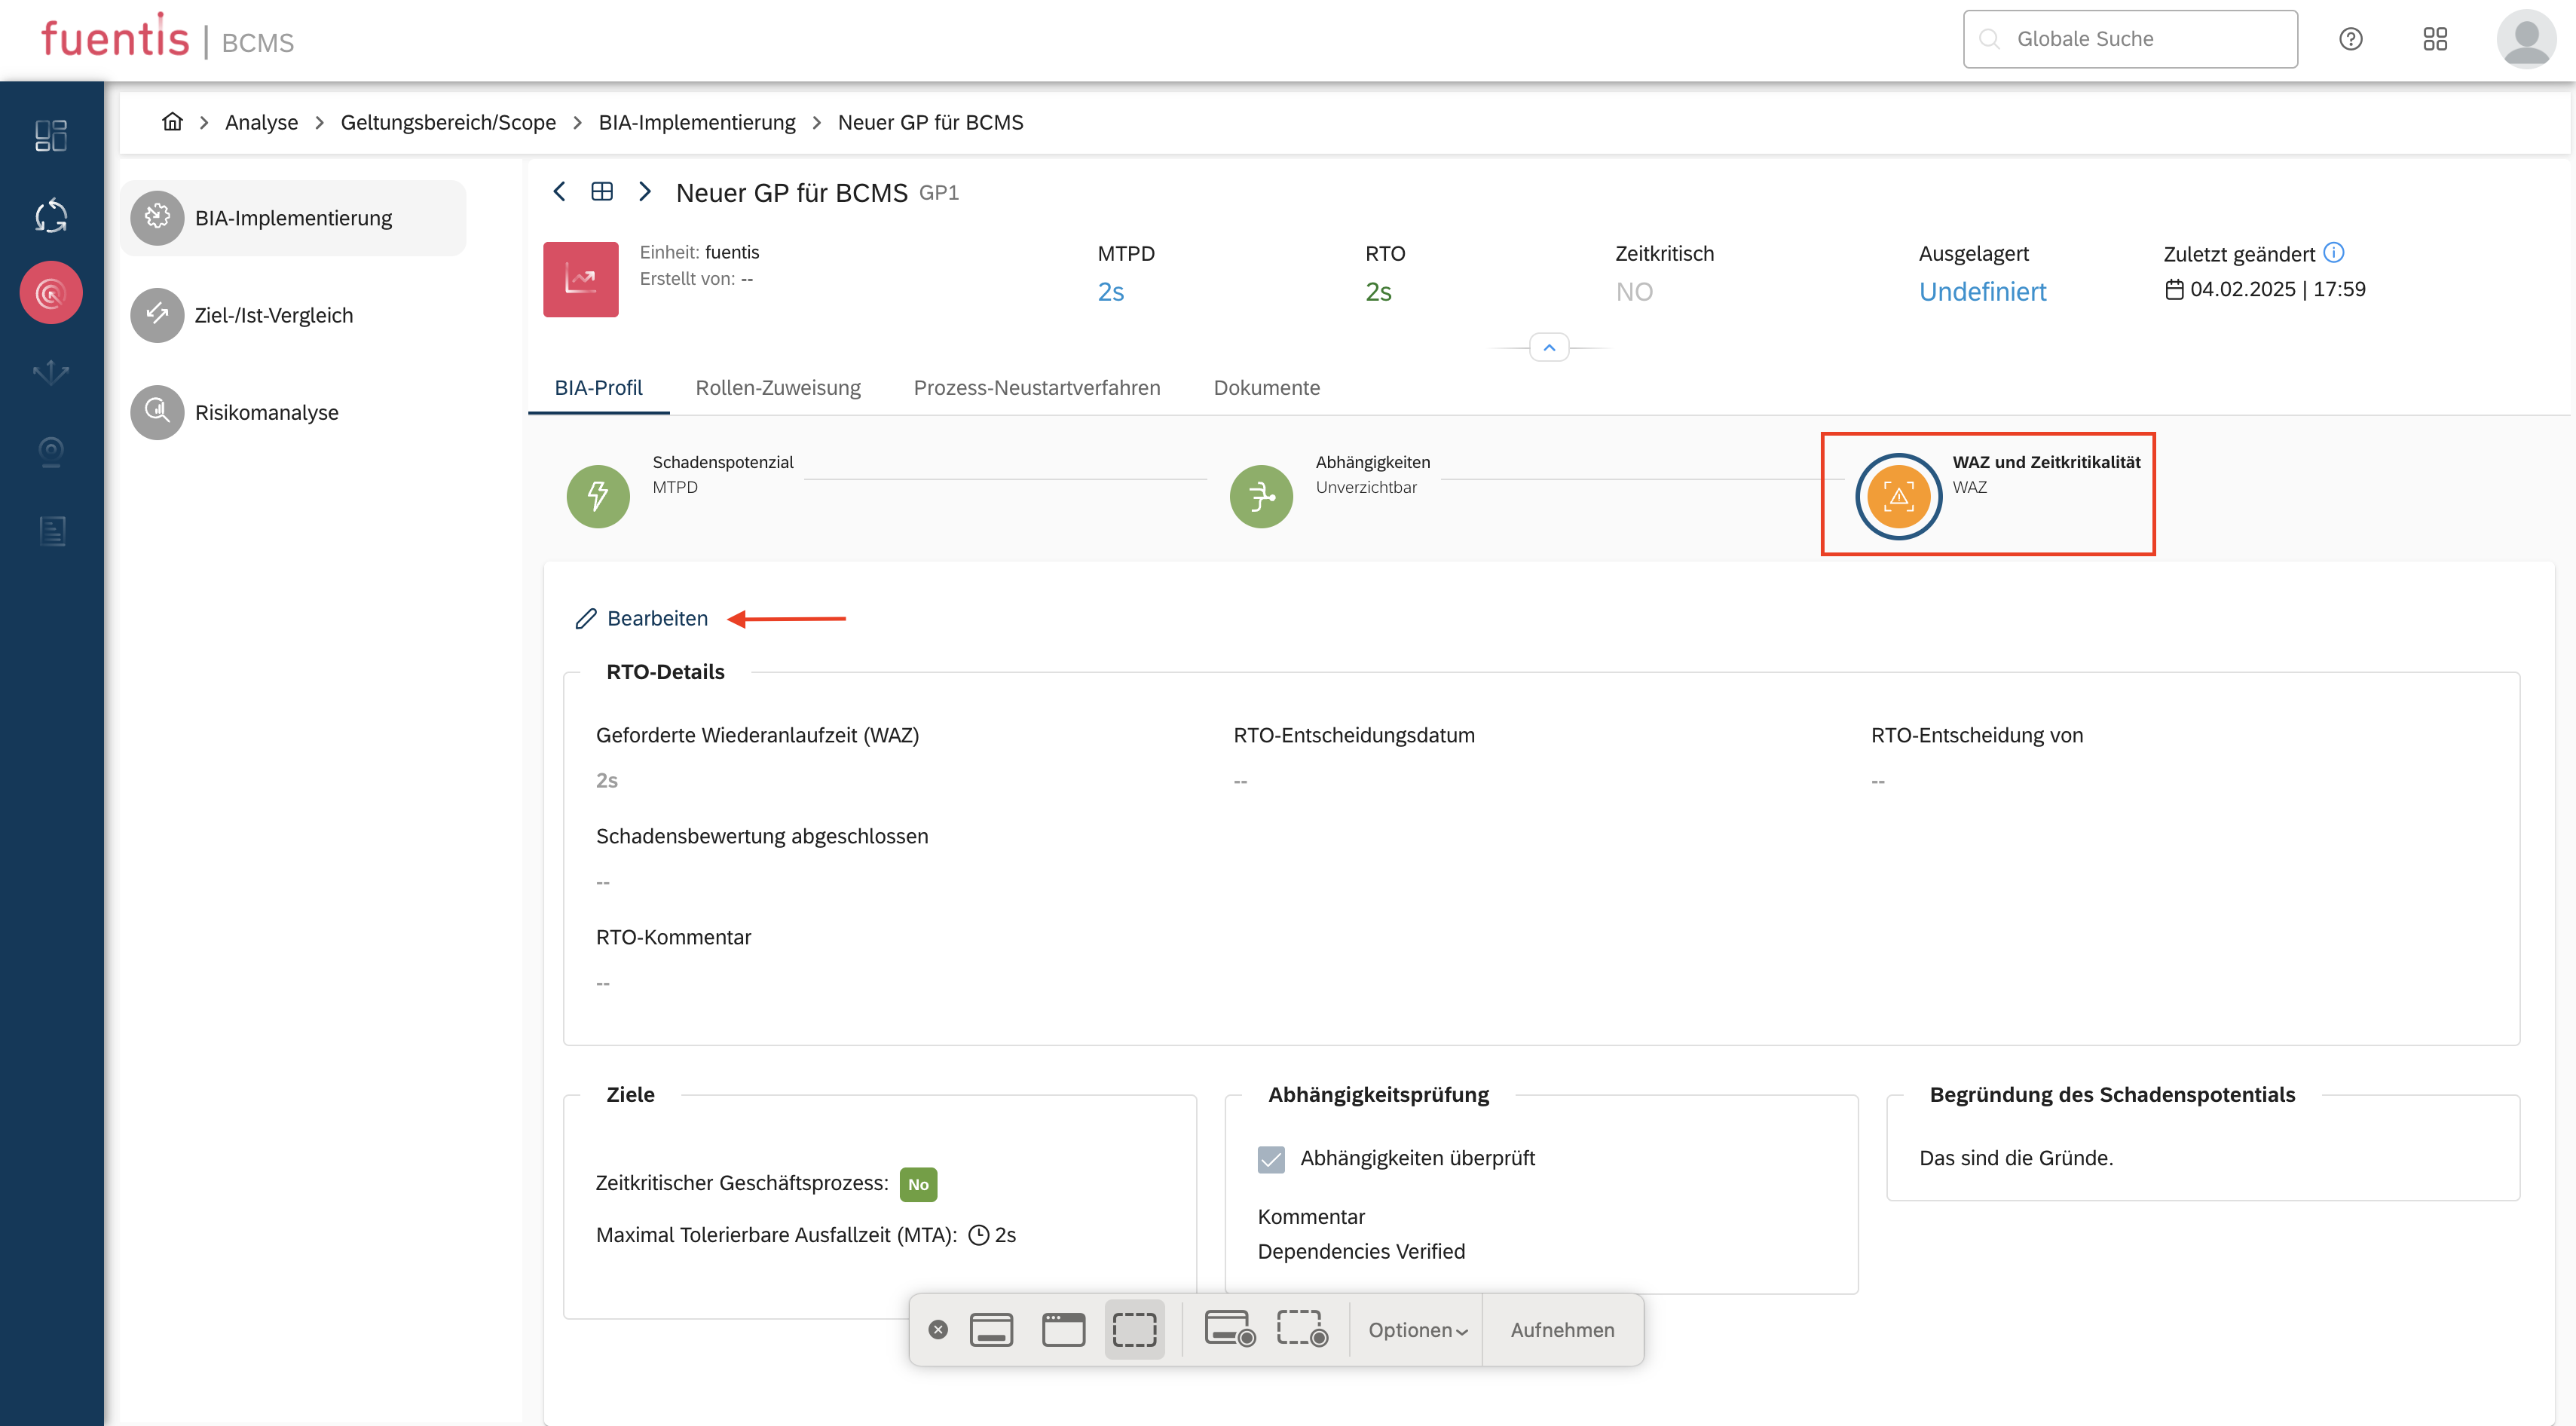Click the Schadenspotenzial lightning step icon
Screen dimensions: 2576x1426
598,496
